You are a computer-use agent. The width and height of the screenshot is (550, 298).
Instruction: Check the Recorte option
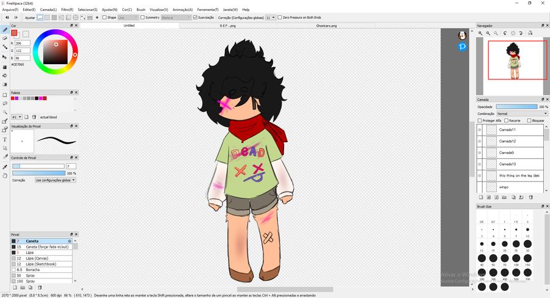pyautogui.click(x=506, y=120)
